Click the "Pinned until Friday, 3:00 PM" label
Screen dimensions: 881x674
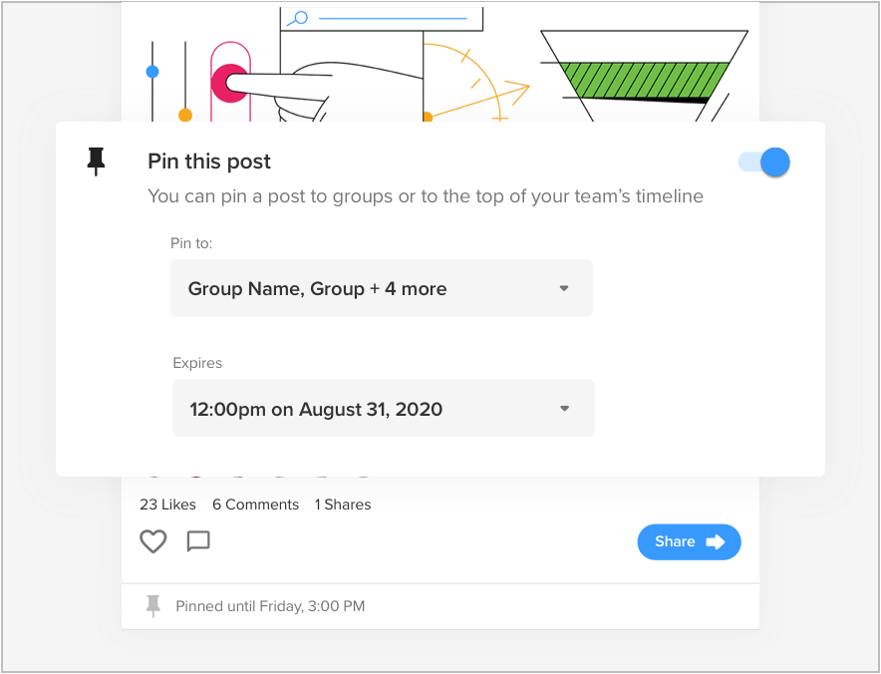270,605
